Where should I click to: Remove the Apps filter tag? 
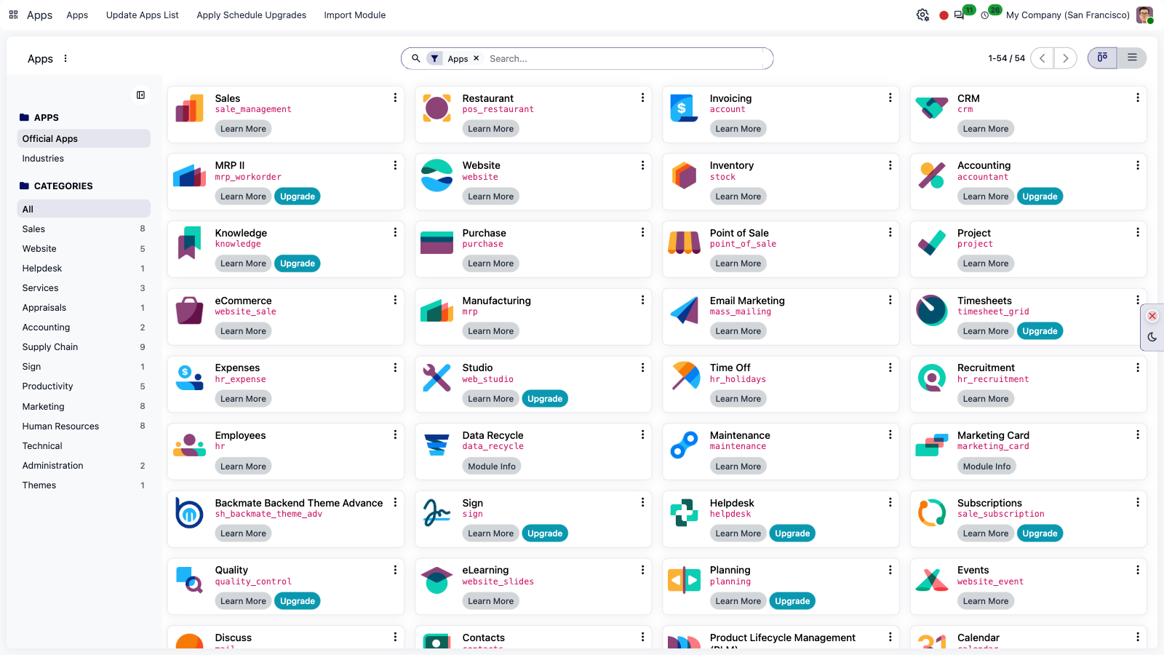pos(477,58)
